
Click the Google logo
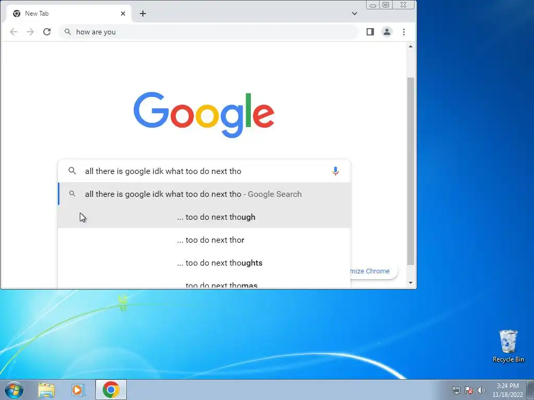(204, 115)
